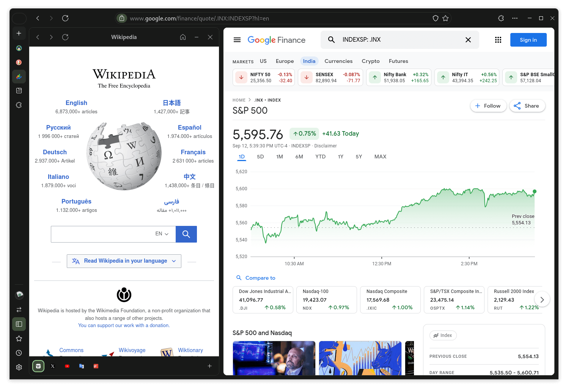Bookmark page with star icon in address bar
Image resolution: width=568 pixels, height=390 pixels.
coord(445,18)
